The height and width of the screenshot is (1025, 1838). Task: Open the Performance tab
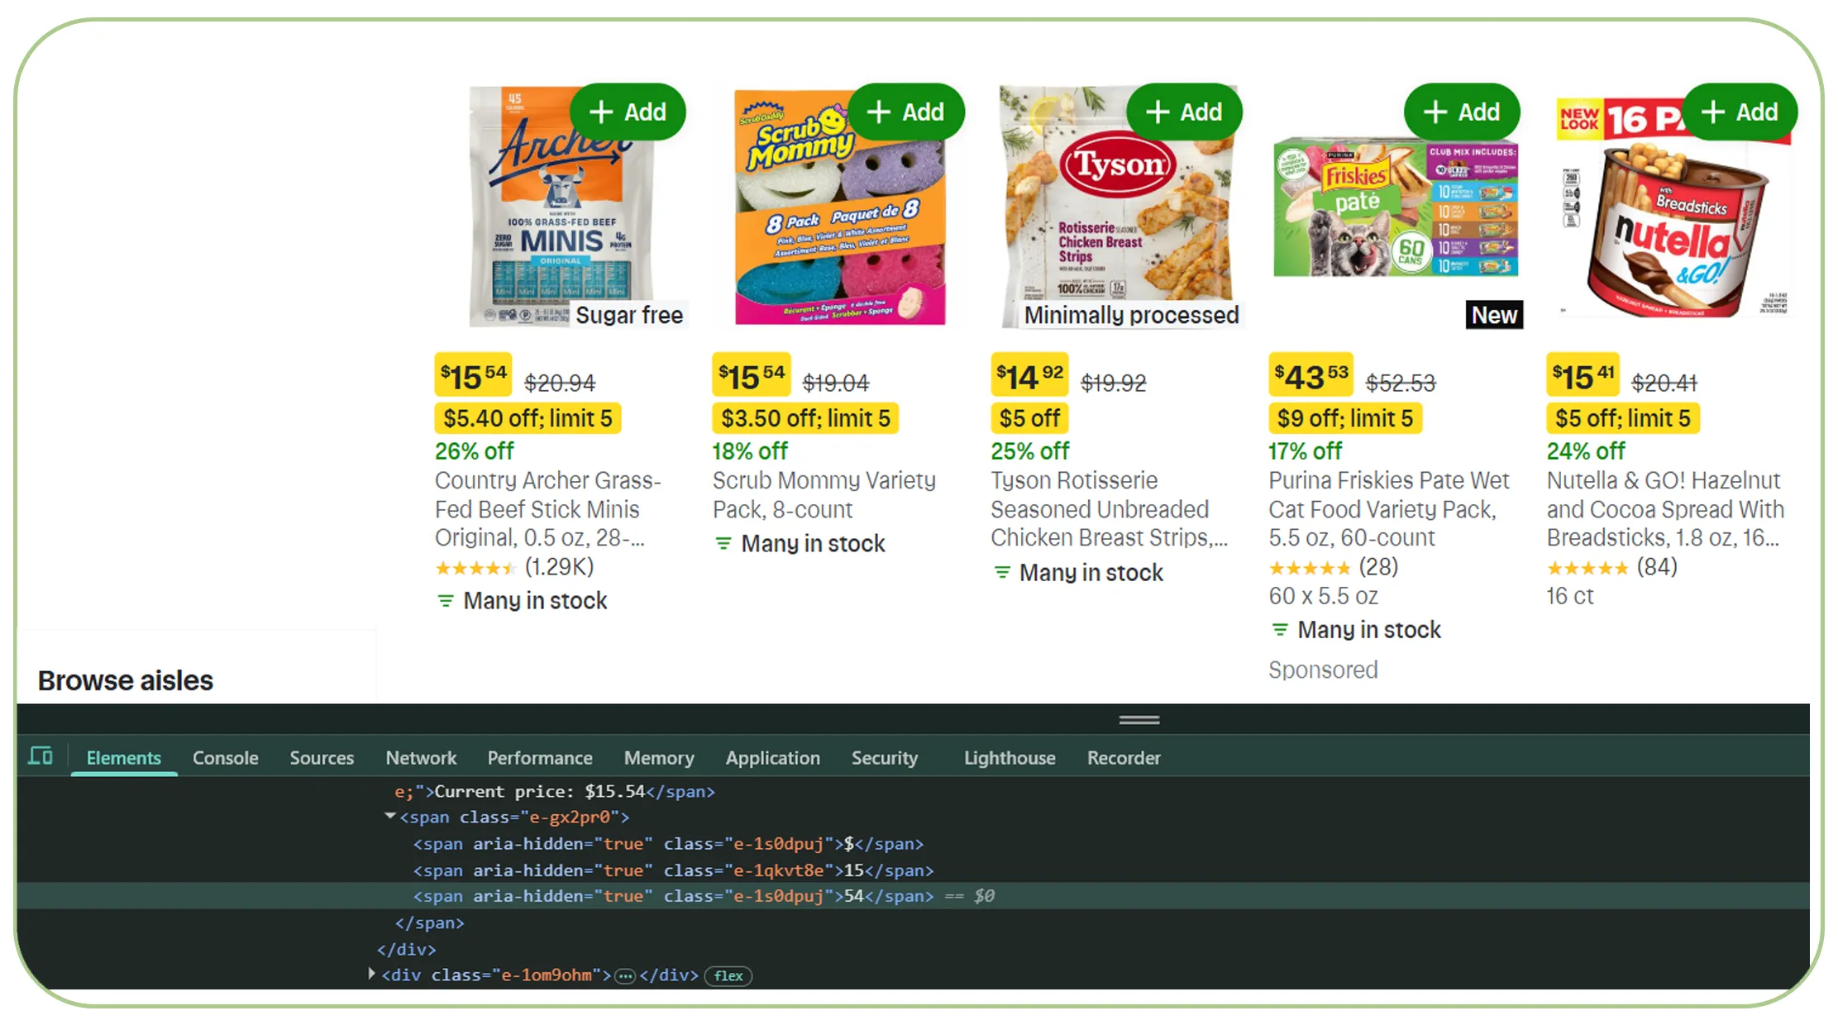coord(540,758)
